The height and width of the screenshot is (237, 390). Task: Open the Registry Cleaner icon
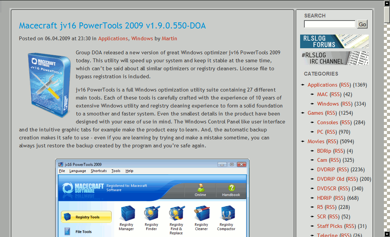click(201, 213)
